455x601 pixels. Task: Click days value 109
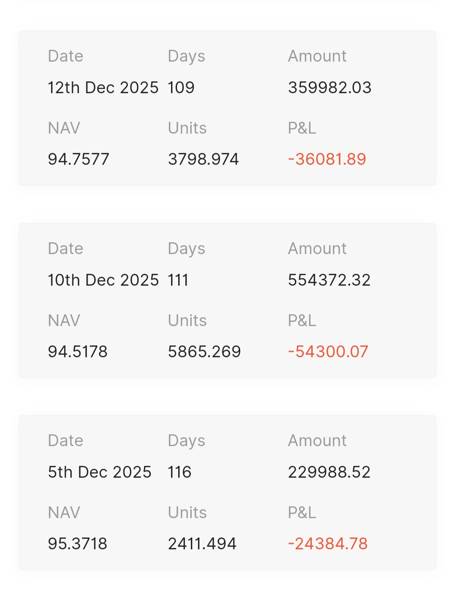[x=181, y=88]
